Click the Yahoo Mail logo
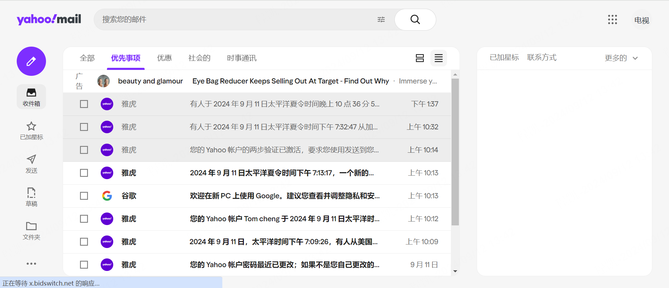This screenshot has width=669, height=288. [49, 19]
